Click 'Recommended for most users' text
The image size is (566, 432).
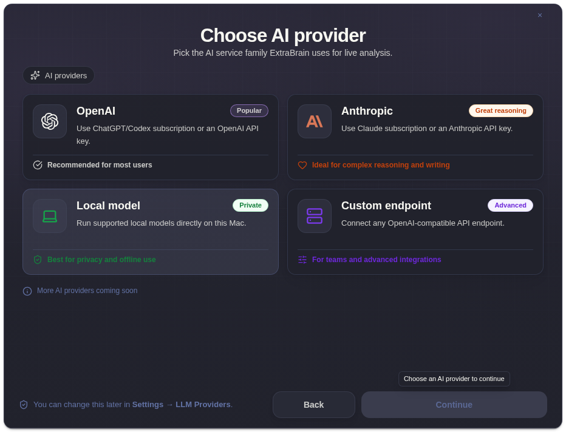point(100,165)
